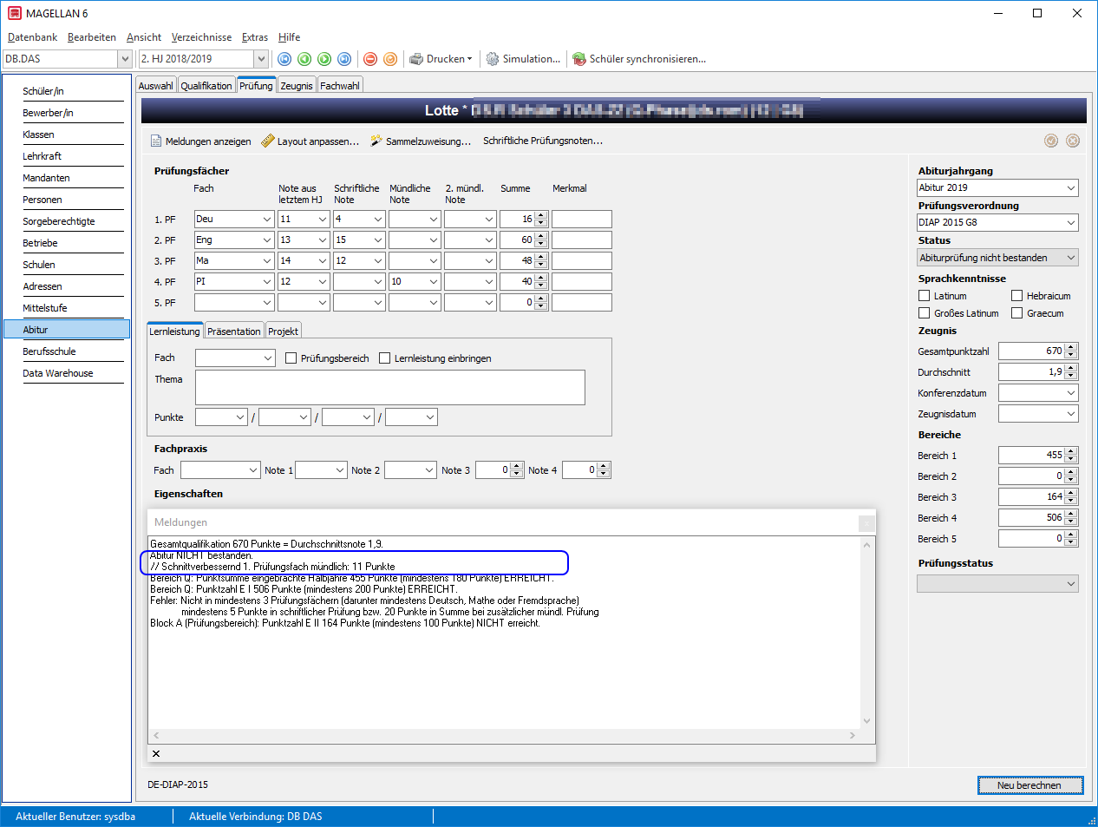Start Schüler synchronisieren
Viewport: 1098px width, 827px height.
click(639, 59)
